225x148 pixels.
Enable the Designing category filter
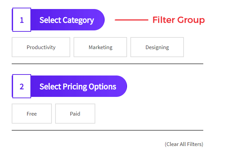157,47
